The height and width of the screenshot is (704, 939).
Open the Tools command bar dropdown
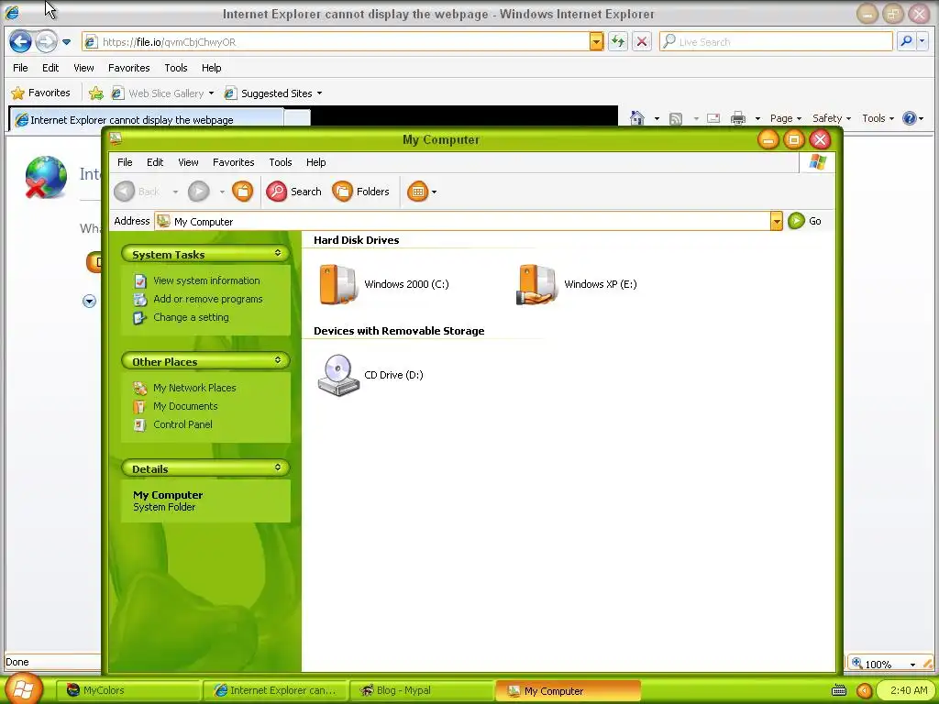[x=878, y=118]
